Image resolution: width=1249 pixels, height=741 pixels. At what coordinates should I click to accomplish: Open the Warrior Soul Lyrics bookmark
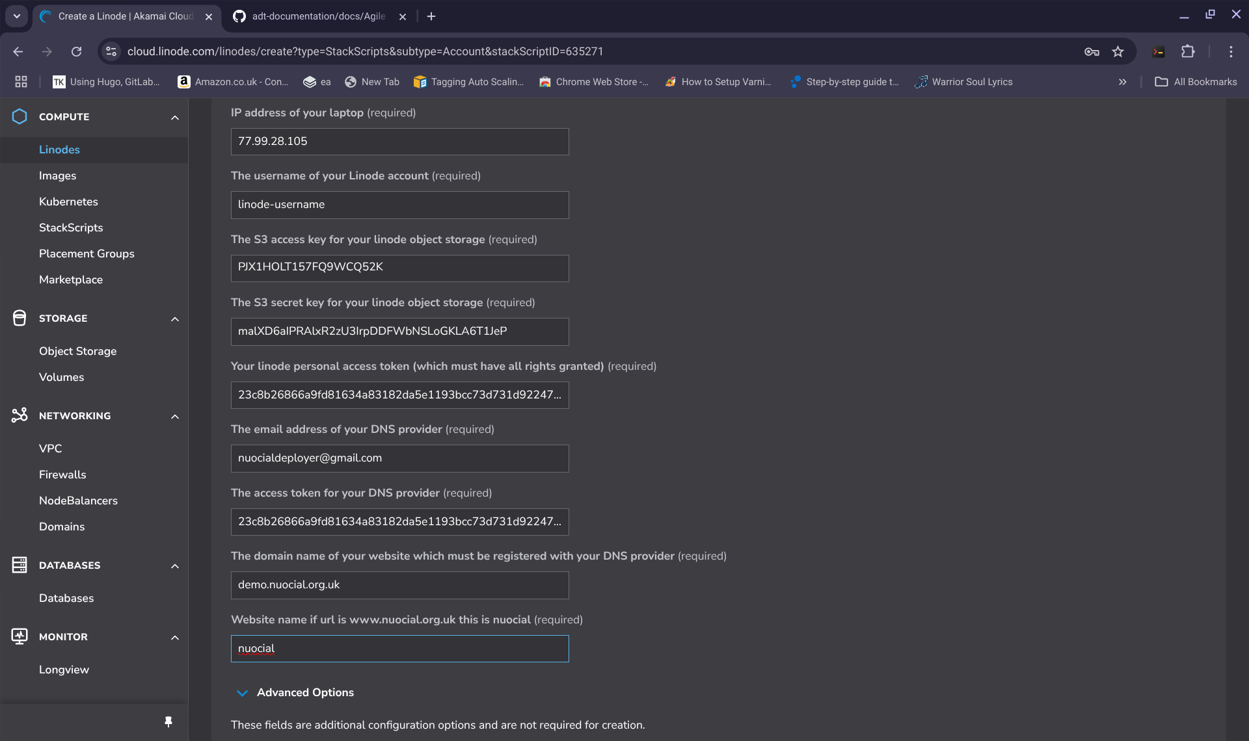click(x=963, y=82)
